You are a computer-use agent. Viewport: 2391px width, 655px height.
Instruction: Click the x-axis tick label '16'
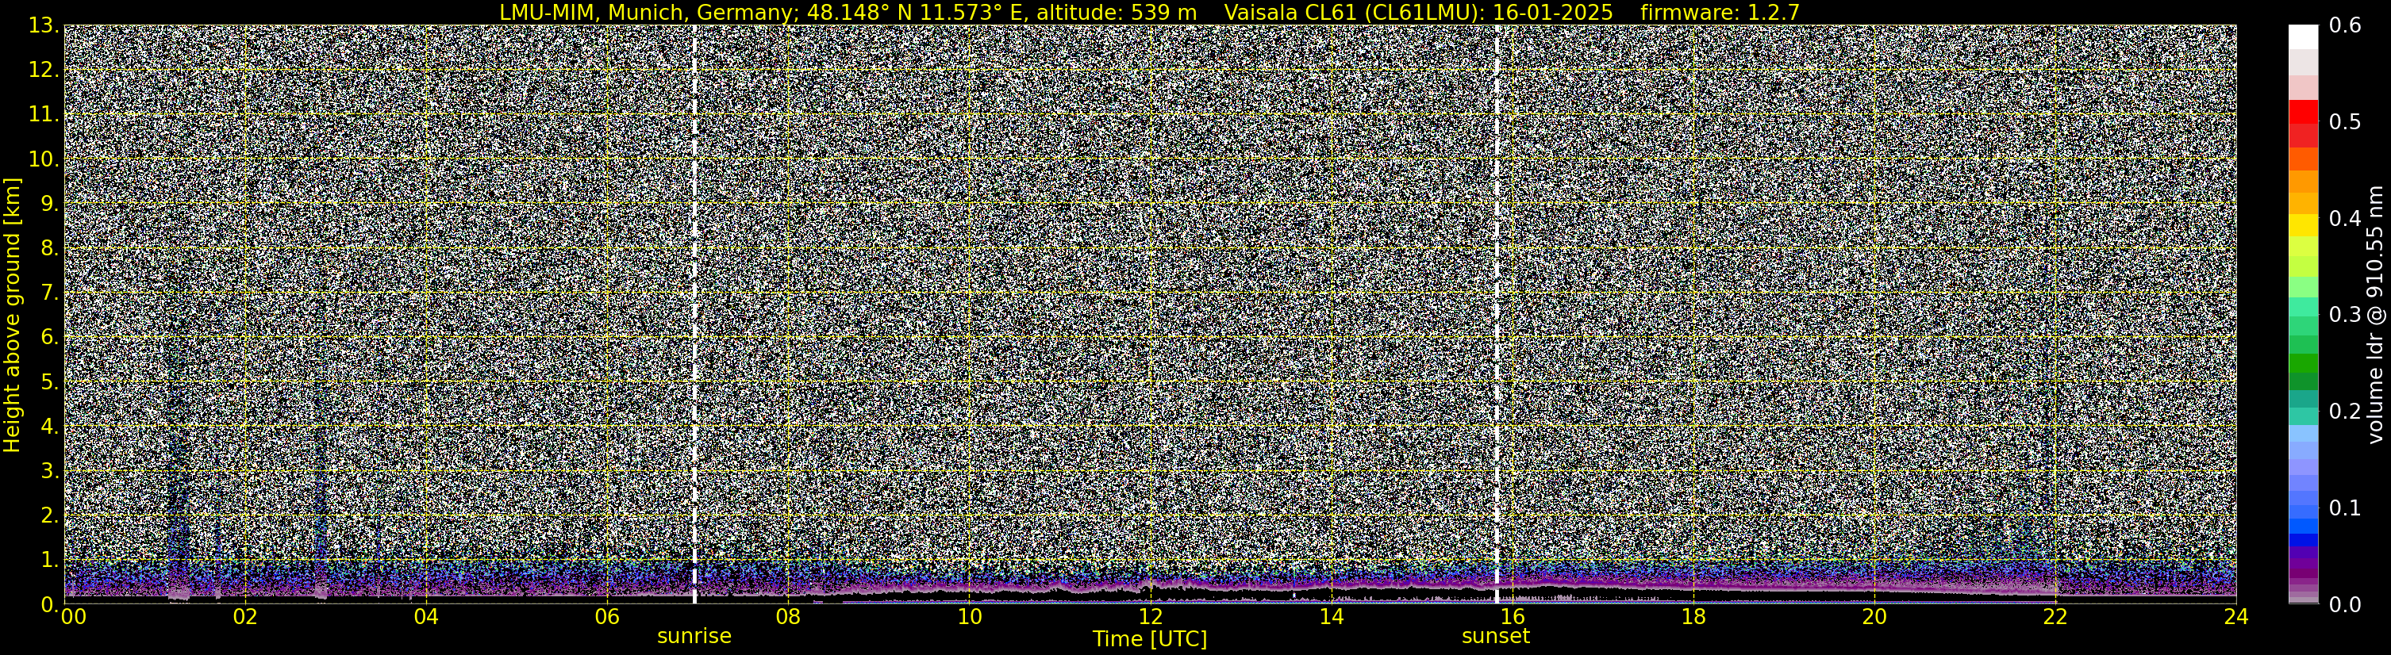pos(1512,617)
